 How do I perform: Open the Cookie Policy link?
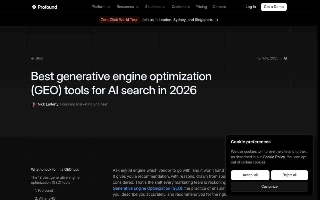coord(274,157)
